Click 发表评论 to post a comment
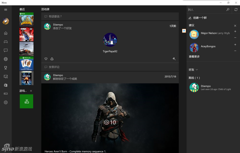Viewport: 240px width, 153px height. [x=54, y=67]
